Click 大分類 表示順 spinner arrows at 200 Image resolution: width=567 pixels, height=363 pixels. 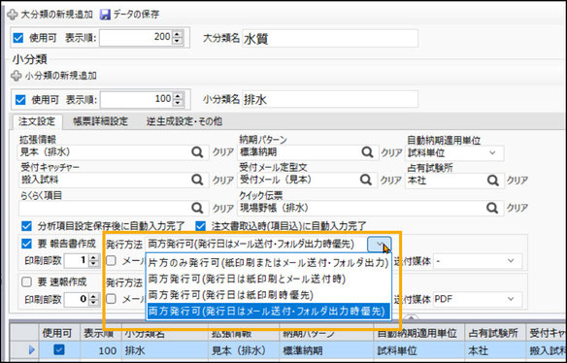point(177,38)
